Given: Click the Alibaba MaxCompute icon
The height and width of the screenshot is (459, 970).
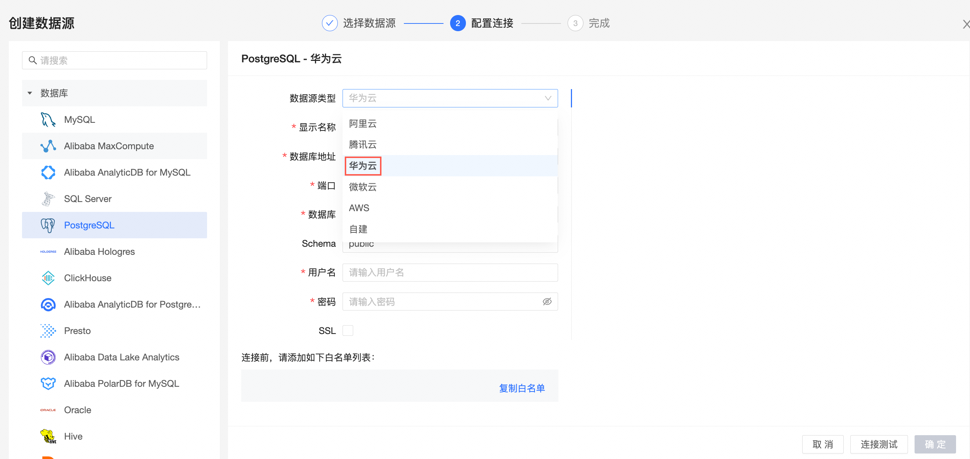Looking at the screenshot, I should click(x=48, y=146).
